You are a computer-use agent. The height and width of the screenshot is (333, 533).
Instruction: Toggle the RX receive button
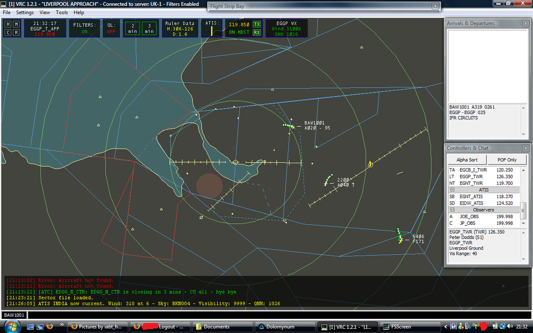pos(257,32)
